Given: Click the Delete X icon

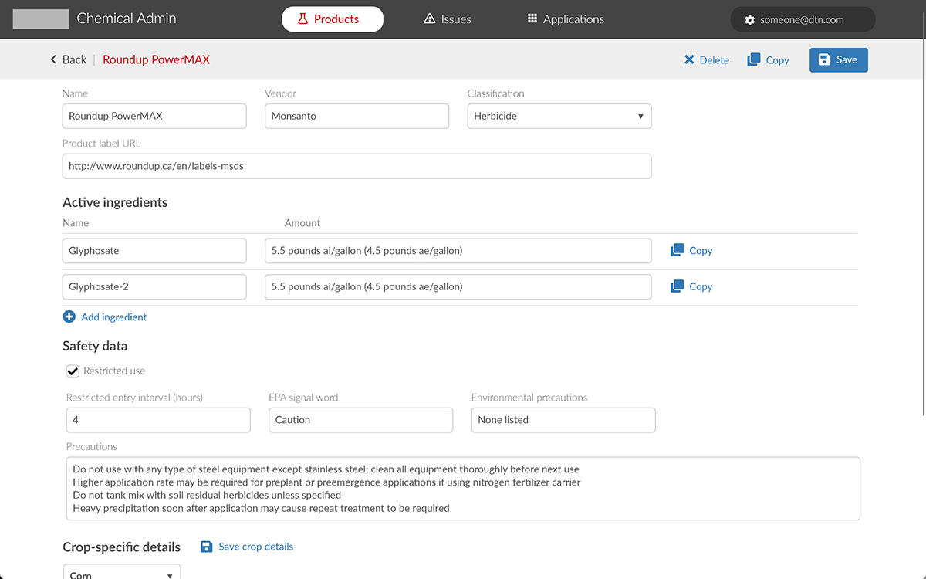Looking at the screenshot, I should point(689,60).
